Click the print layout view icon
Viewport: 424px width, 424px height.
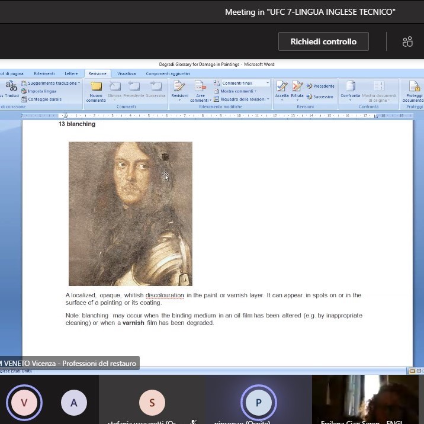click(x=412, y=371)
